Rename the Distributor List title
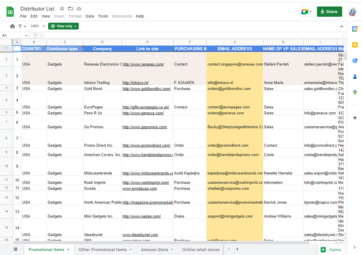 [37, 8]
